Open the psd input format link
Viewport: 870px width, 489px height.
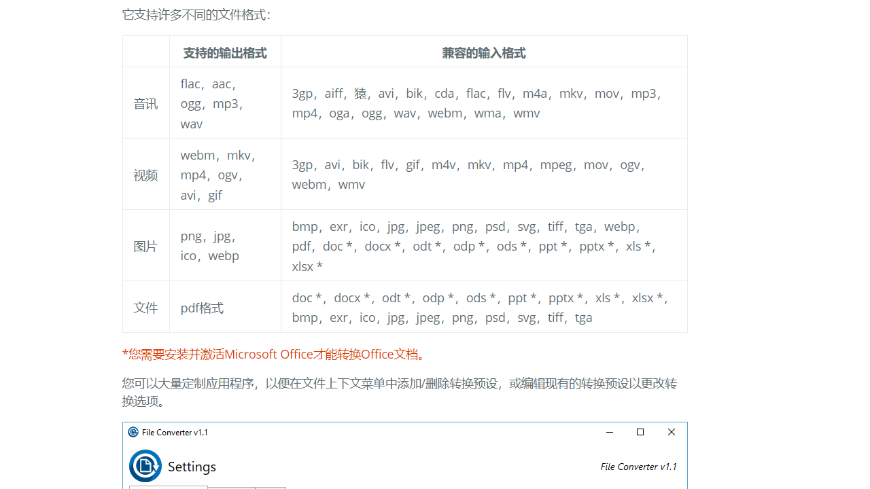coord(495,226)
